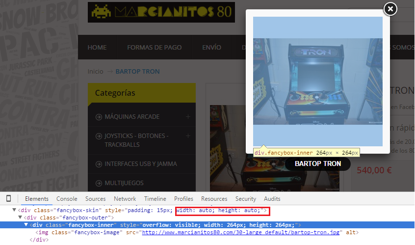This screenshot has width=415, height=245.
Task: Open the Profiles tab
Action: tap(183, 199)
